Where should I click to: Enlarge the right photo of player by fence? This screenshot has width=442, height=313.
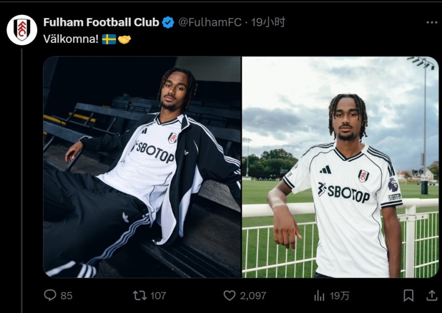(x=340, y=167)
